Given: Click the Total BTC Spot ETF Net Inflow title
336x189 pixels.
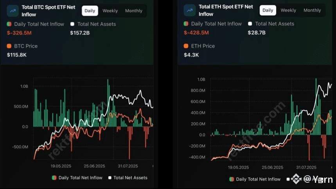Looking at the screenshot, I should tap(49, 11).
